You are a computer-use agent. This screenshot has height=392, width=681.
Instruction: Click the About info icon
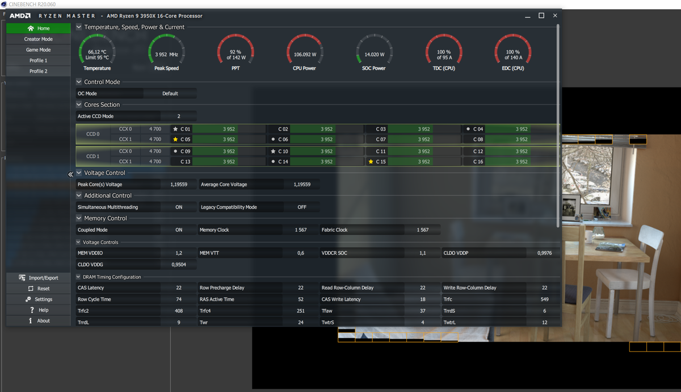tap(31, 321)
